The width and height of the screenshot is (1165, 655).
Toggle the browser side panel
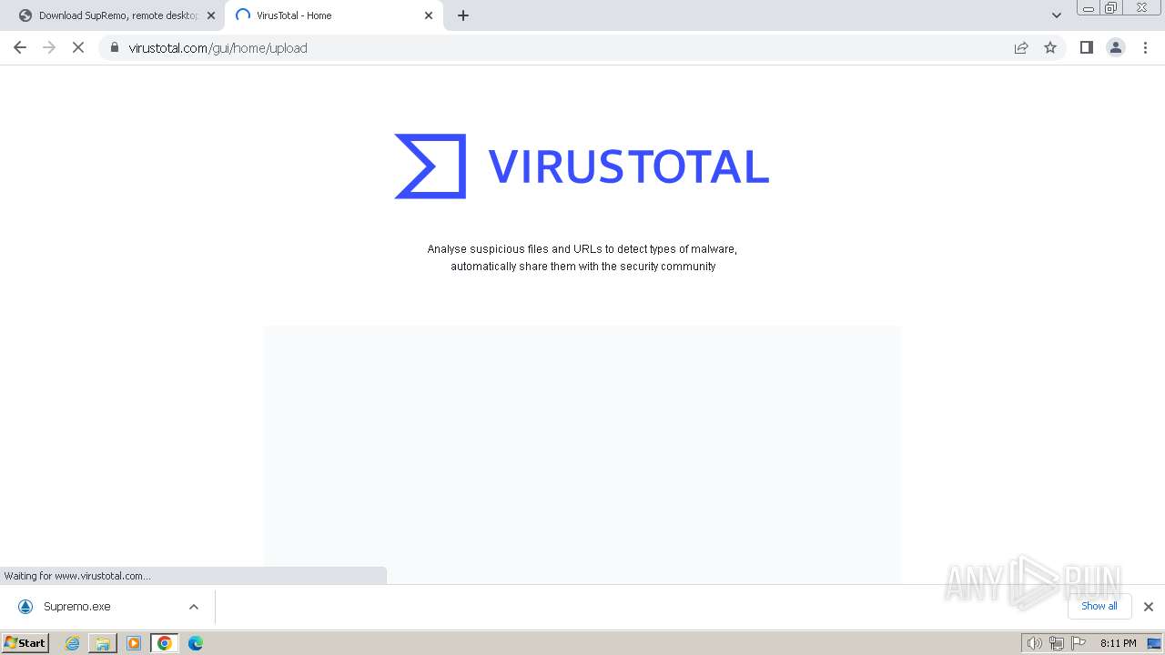coord(1087,47)
